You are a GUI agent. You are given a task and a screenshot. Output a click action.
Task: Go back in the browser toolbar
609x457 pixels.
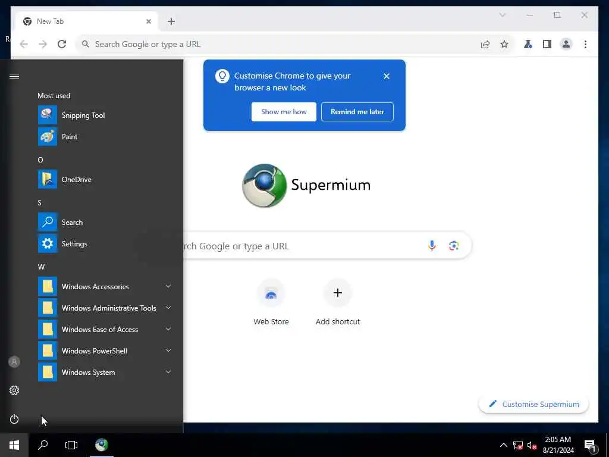(x=24, y=44)
